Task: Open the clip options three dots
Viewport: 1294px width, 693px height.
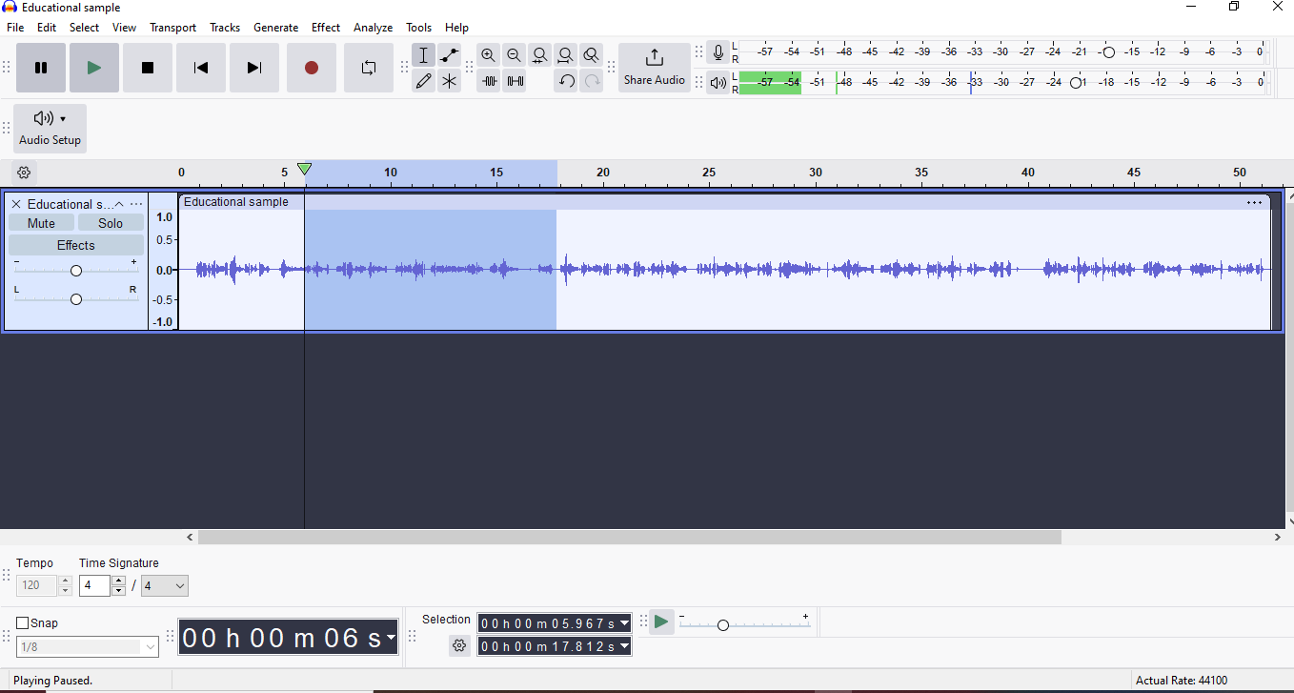Action: (x=1254, y=202)
